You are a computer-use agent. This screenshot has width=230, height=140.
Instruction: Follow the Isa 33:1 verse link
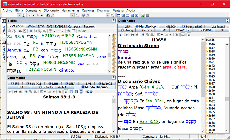155,101
